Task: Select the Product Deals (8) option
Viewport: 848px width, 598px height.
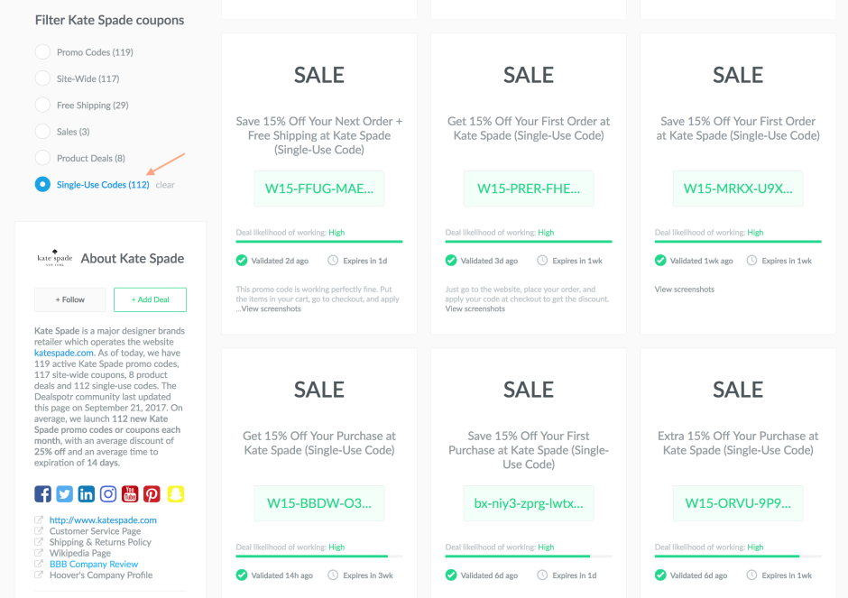Action: click(41, 157)
